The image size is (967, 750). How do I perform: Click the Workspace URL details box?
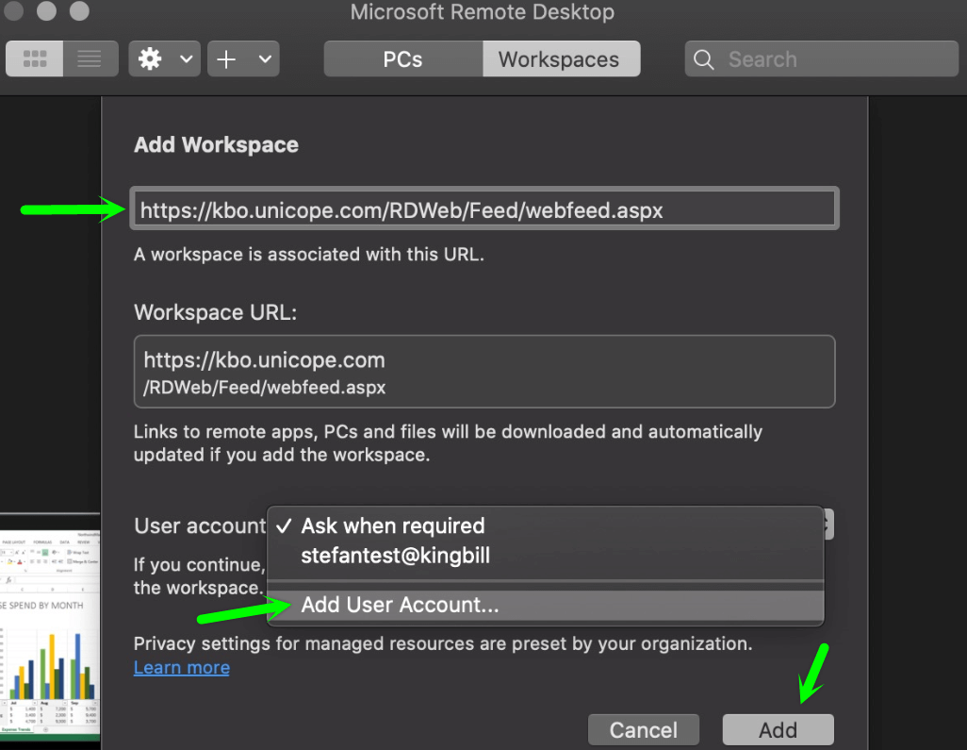tap(484, 372)
